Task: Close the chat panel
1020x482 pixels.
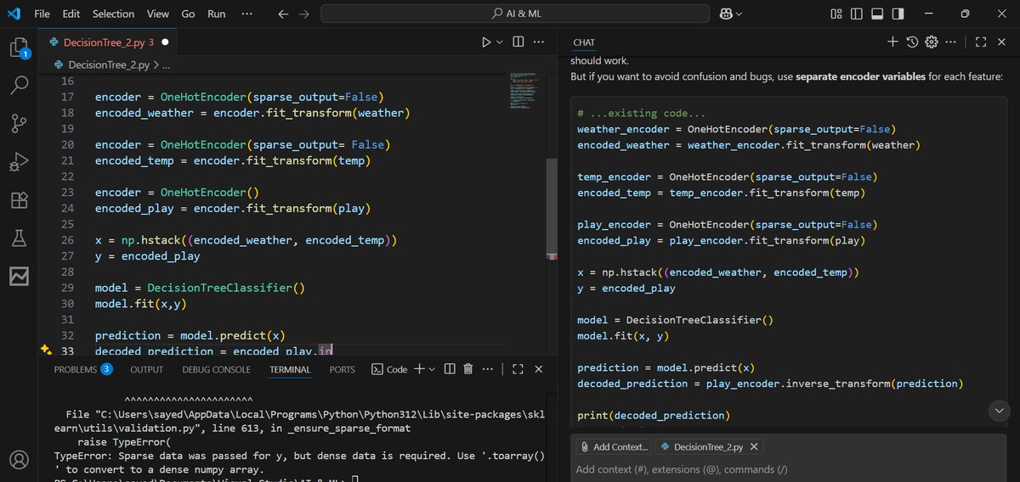Action: (x=1001, y=42)
